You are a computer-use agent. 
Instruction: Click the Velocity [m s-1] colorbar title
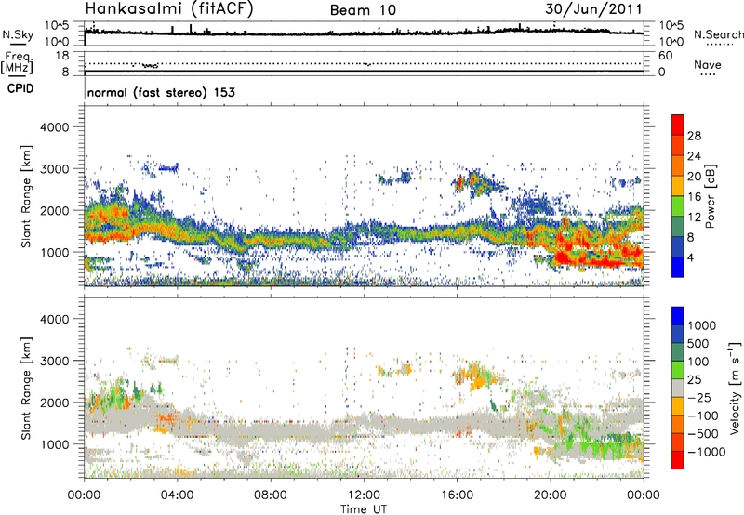[x=735, y=388]
